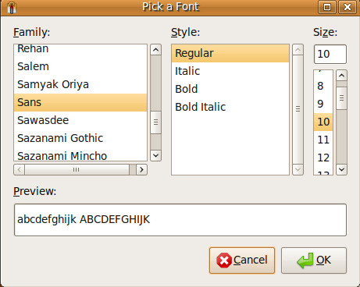Select the Regular style

point(230,53)
